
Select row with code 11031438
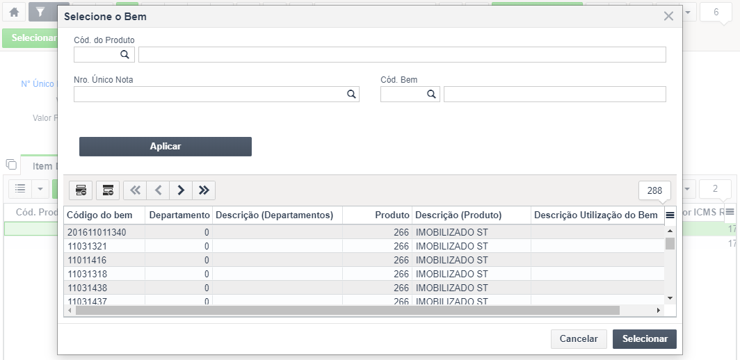[x=364, y=288]
